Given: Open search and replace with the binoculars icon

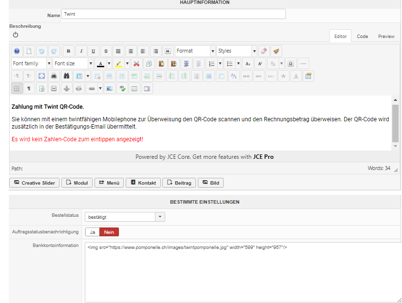Looking at the screenshot, I should (67, 76).
